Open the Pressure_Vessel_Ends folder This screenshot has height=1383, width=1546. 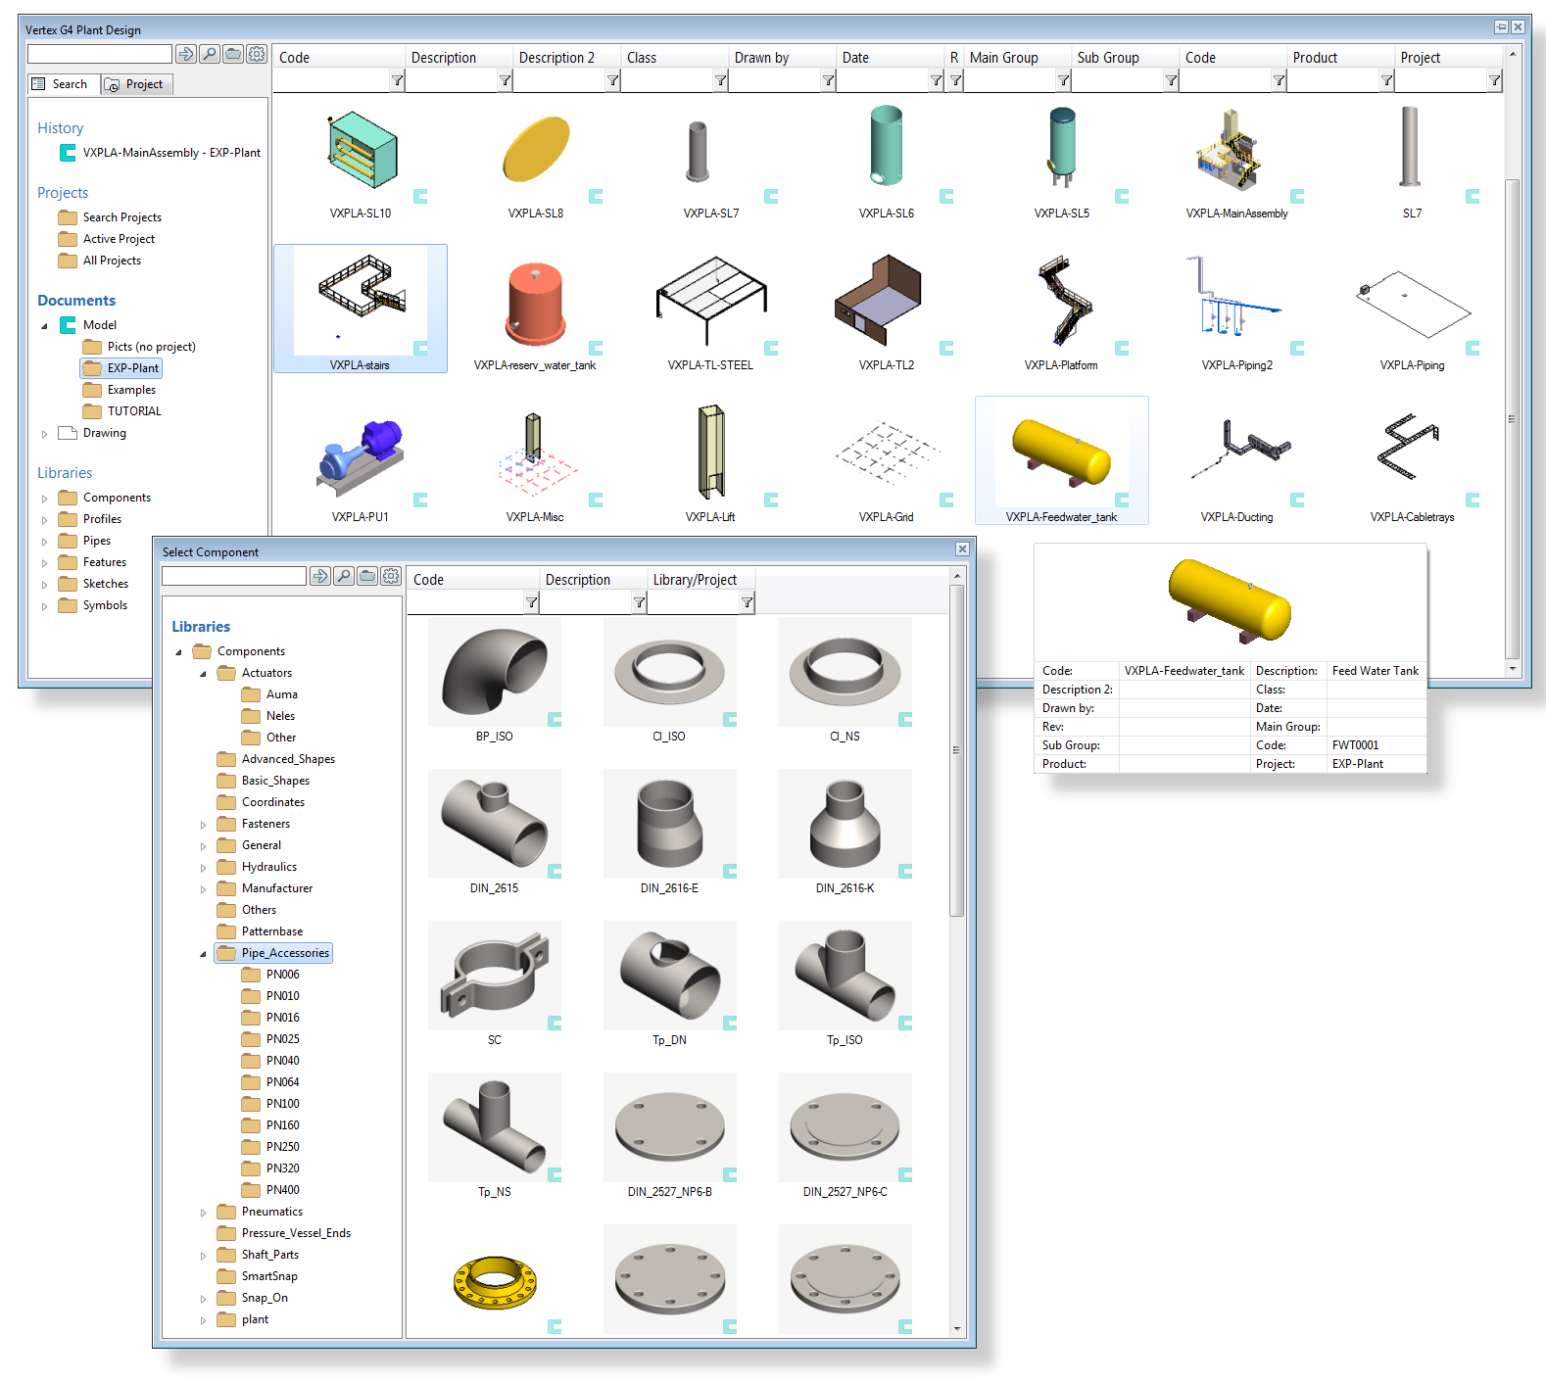point(284,1233)
